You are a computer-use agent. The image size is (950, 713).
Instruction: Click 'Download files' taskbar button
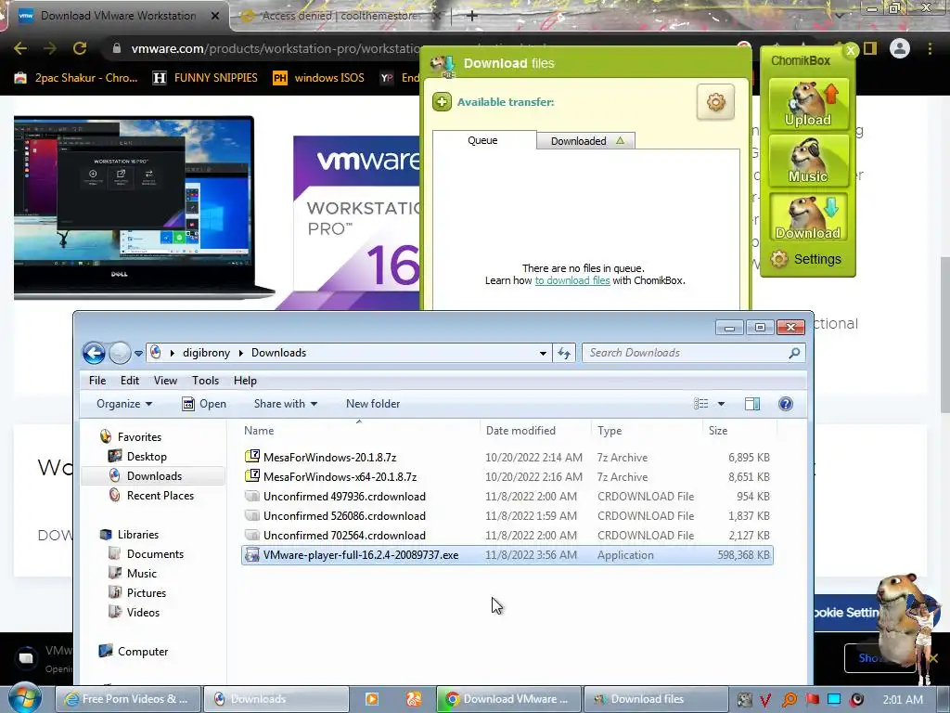point(656,699)
